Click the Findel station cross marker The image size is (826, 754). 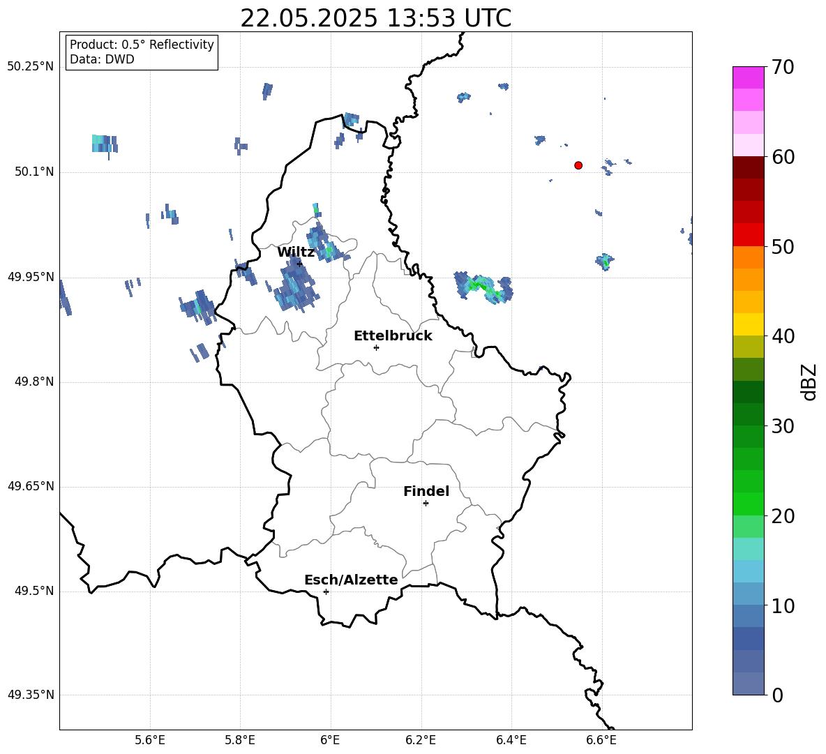pos(426,504)
